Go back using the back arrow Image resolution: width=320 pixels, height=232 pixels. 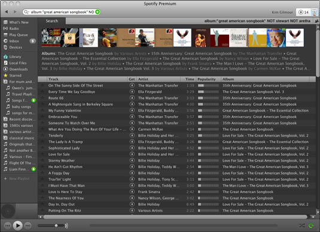pos(7,12)
